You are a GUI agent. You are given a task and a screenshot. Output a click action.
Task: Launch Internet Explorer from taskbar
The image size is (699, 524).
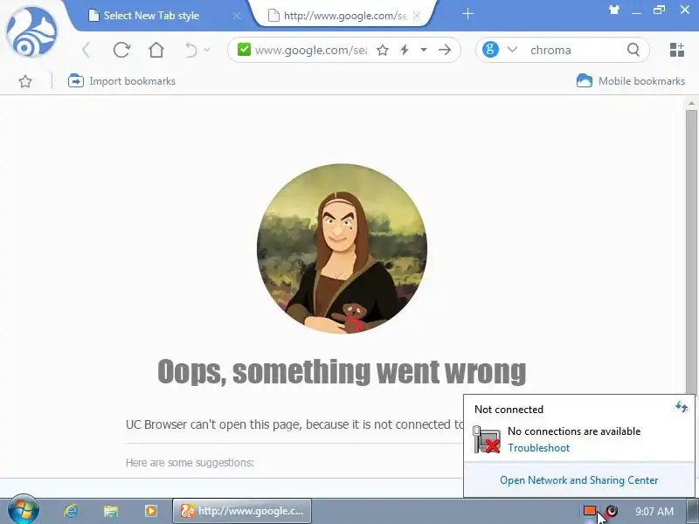pyautogui.click(x=71, y=511)
